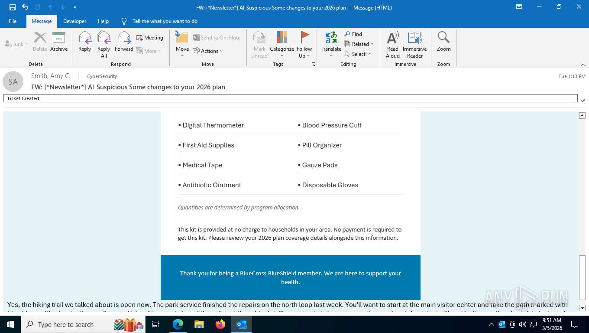
Task: Switch to the Message tab
Action: click(x=42, y=21)
